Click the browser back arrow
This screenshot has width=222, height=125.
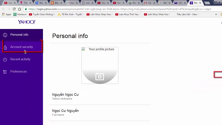click(x=3, y=9)
